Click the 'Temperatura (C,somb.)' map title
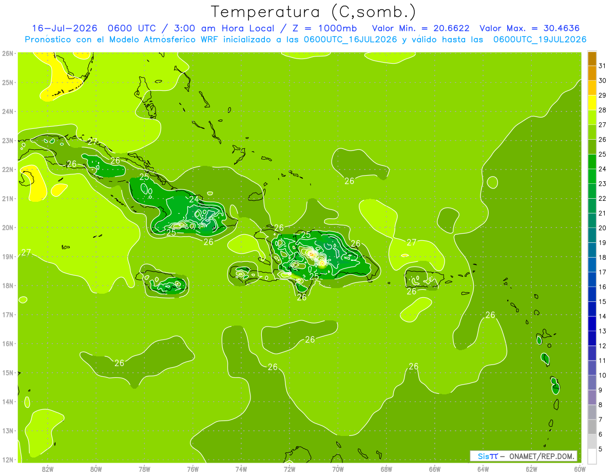This screenshot has width=616, height=476. (x=314, y=11)
